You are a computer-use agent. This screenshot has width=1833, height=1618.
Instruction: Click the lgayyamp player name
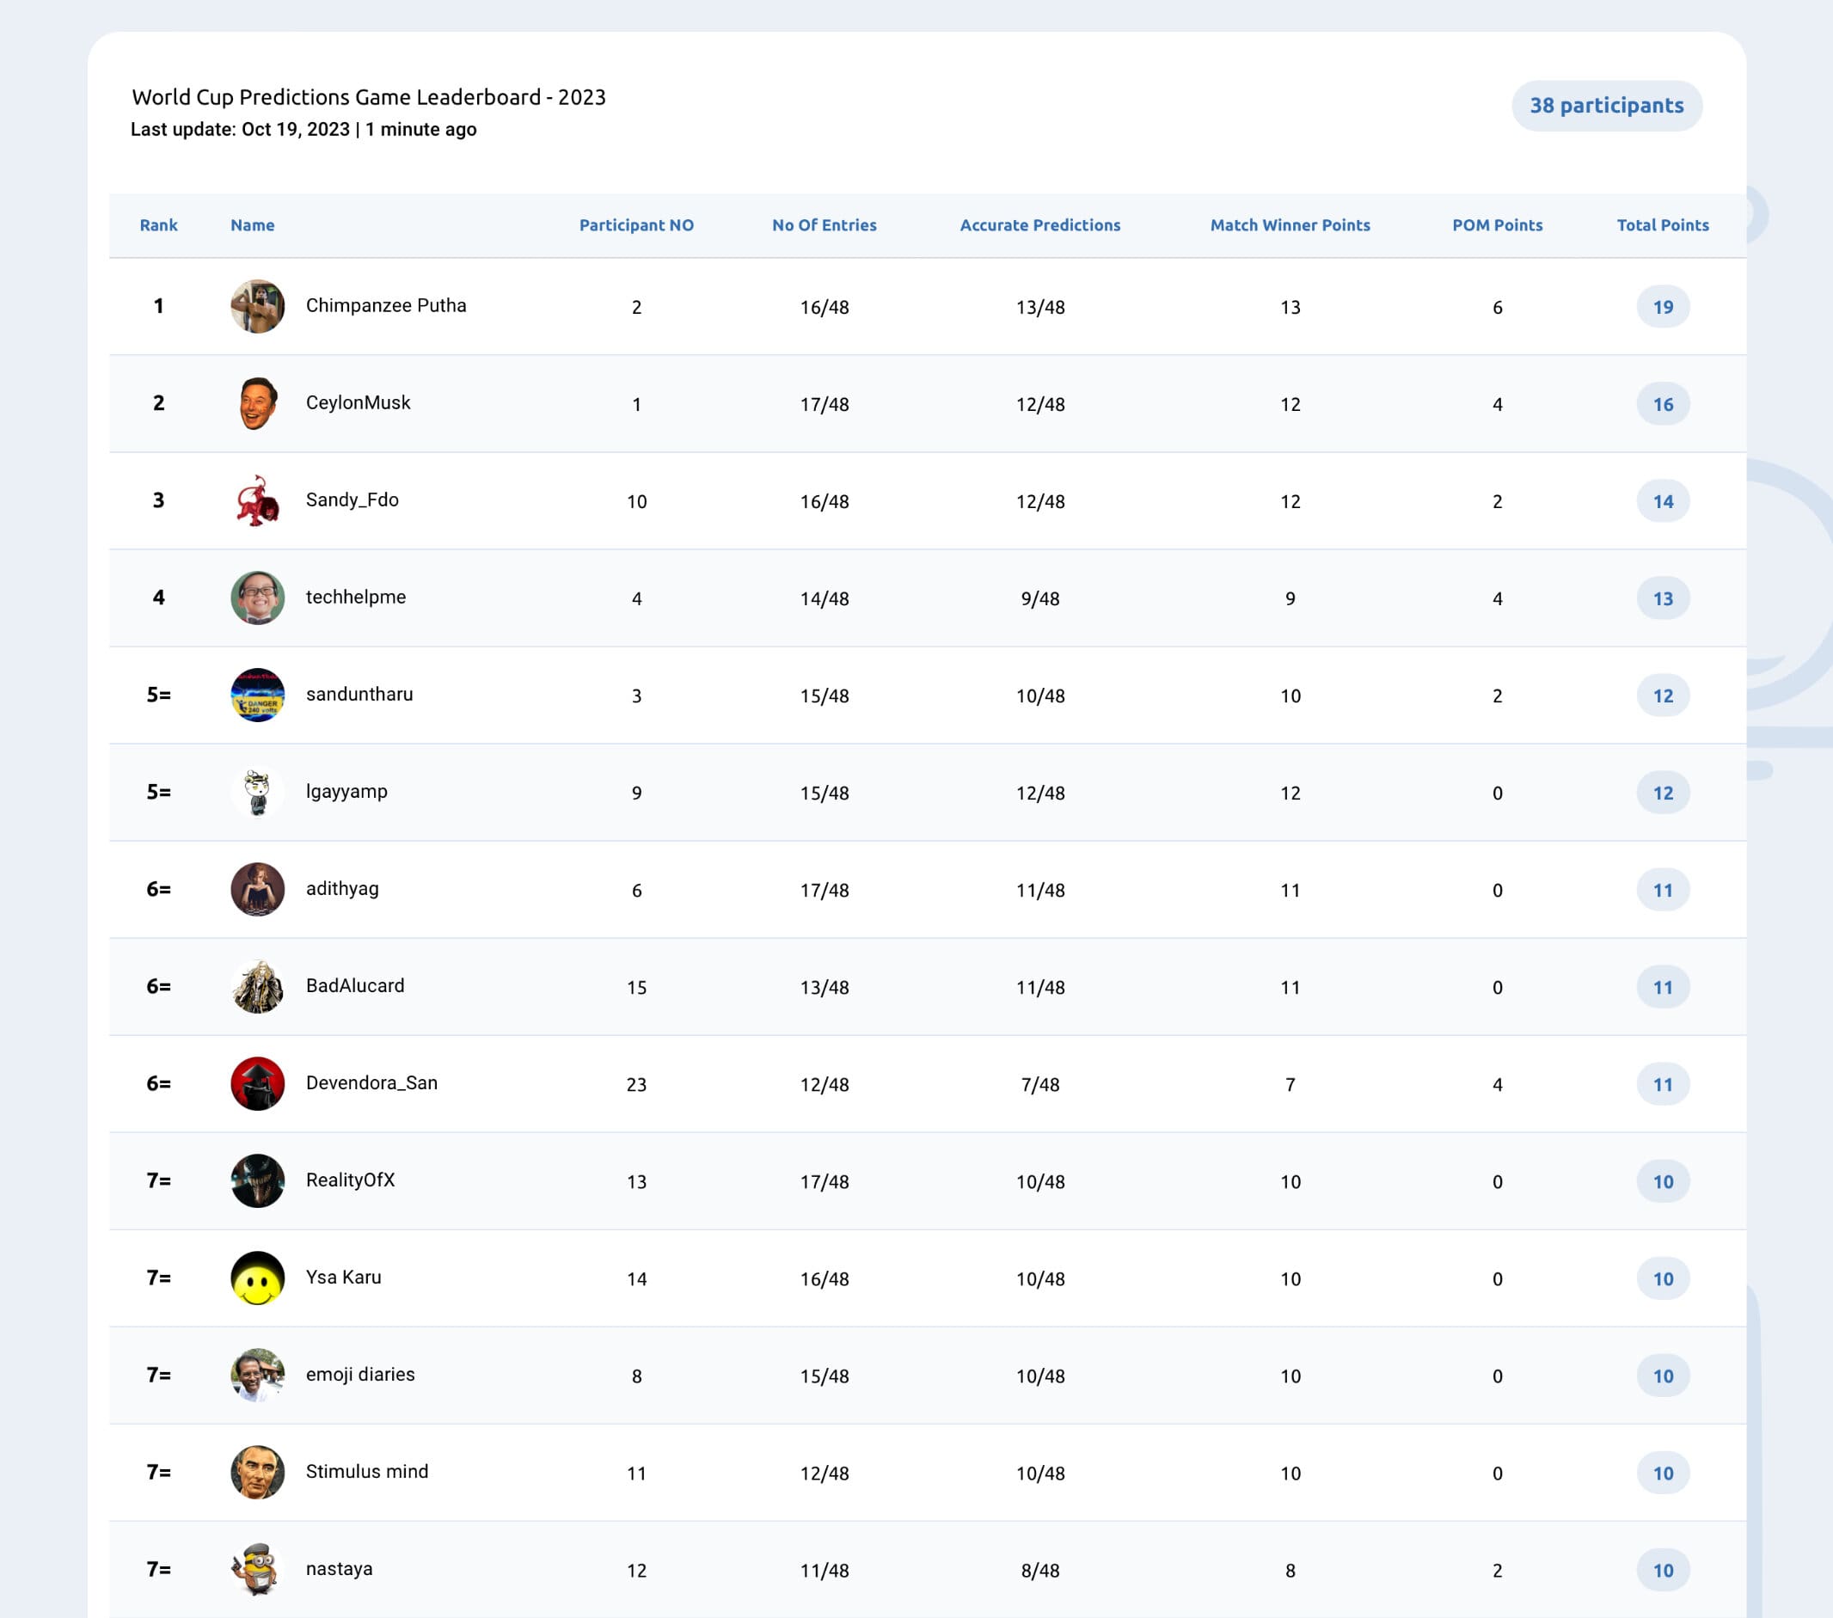(347, 792)
